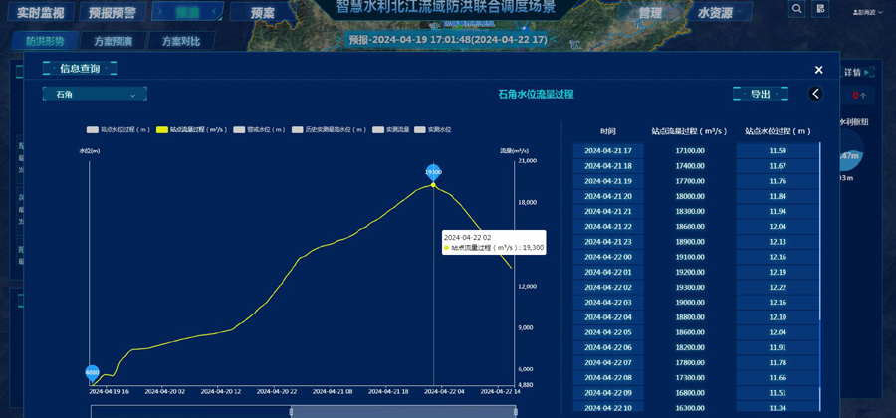Toggle 警戒水位 (m) legend series
896x418 pixels.
(x=259, y=130)
